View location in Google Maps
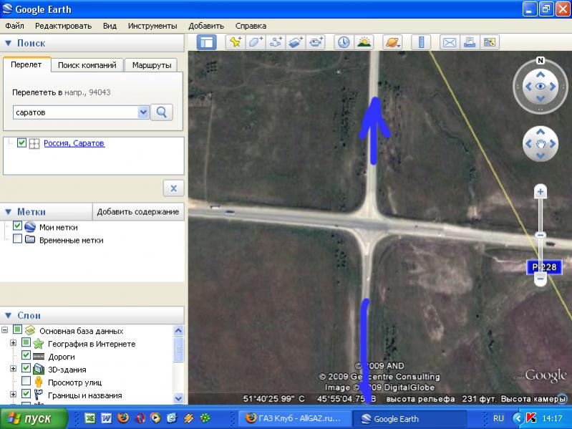The width and height of the screenshot is (572, 429). [489, 42]
